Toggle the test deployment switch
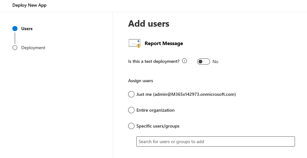Viewport: 307px width, 158px height. tap(203, 62)
